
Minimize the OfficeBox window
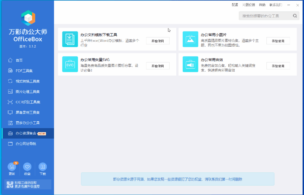pos(289,5)
